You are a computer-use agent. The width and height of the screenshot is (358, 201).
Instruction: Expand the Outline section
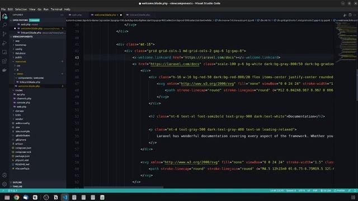17,183
